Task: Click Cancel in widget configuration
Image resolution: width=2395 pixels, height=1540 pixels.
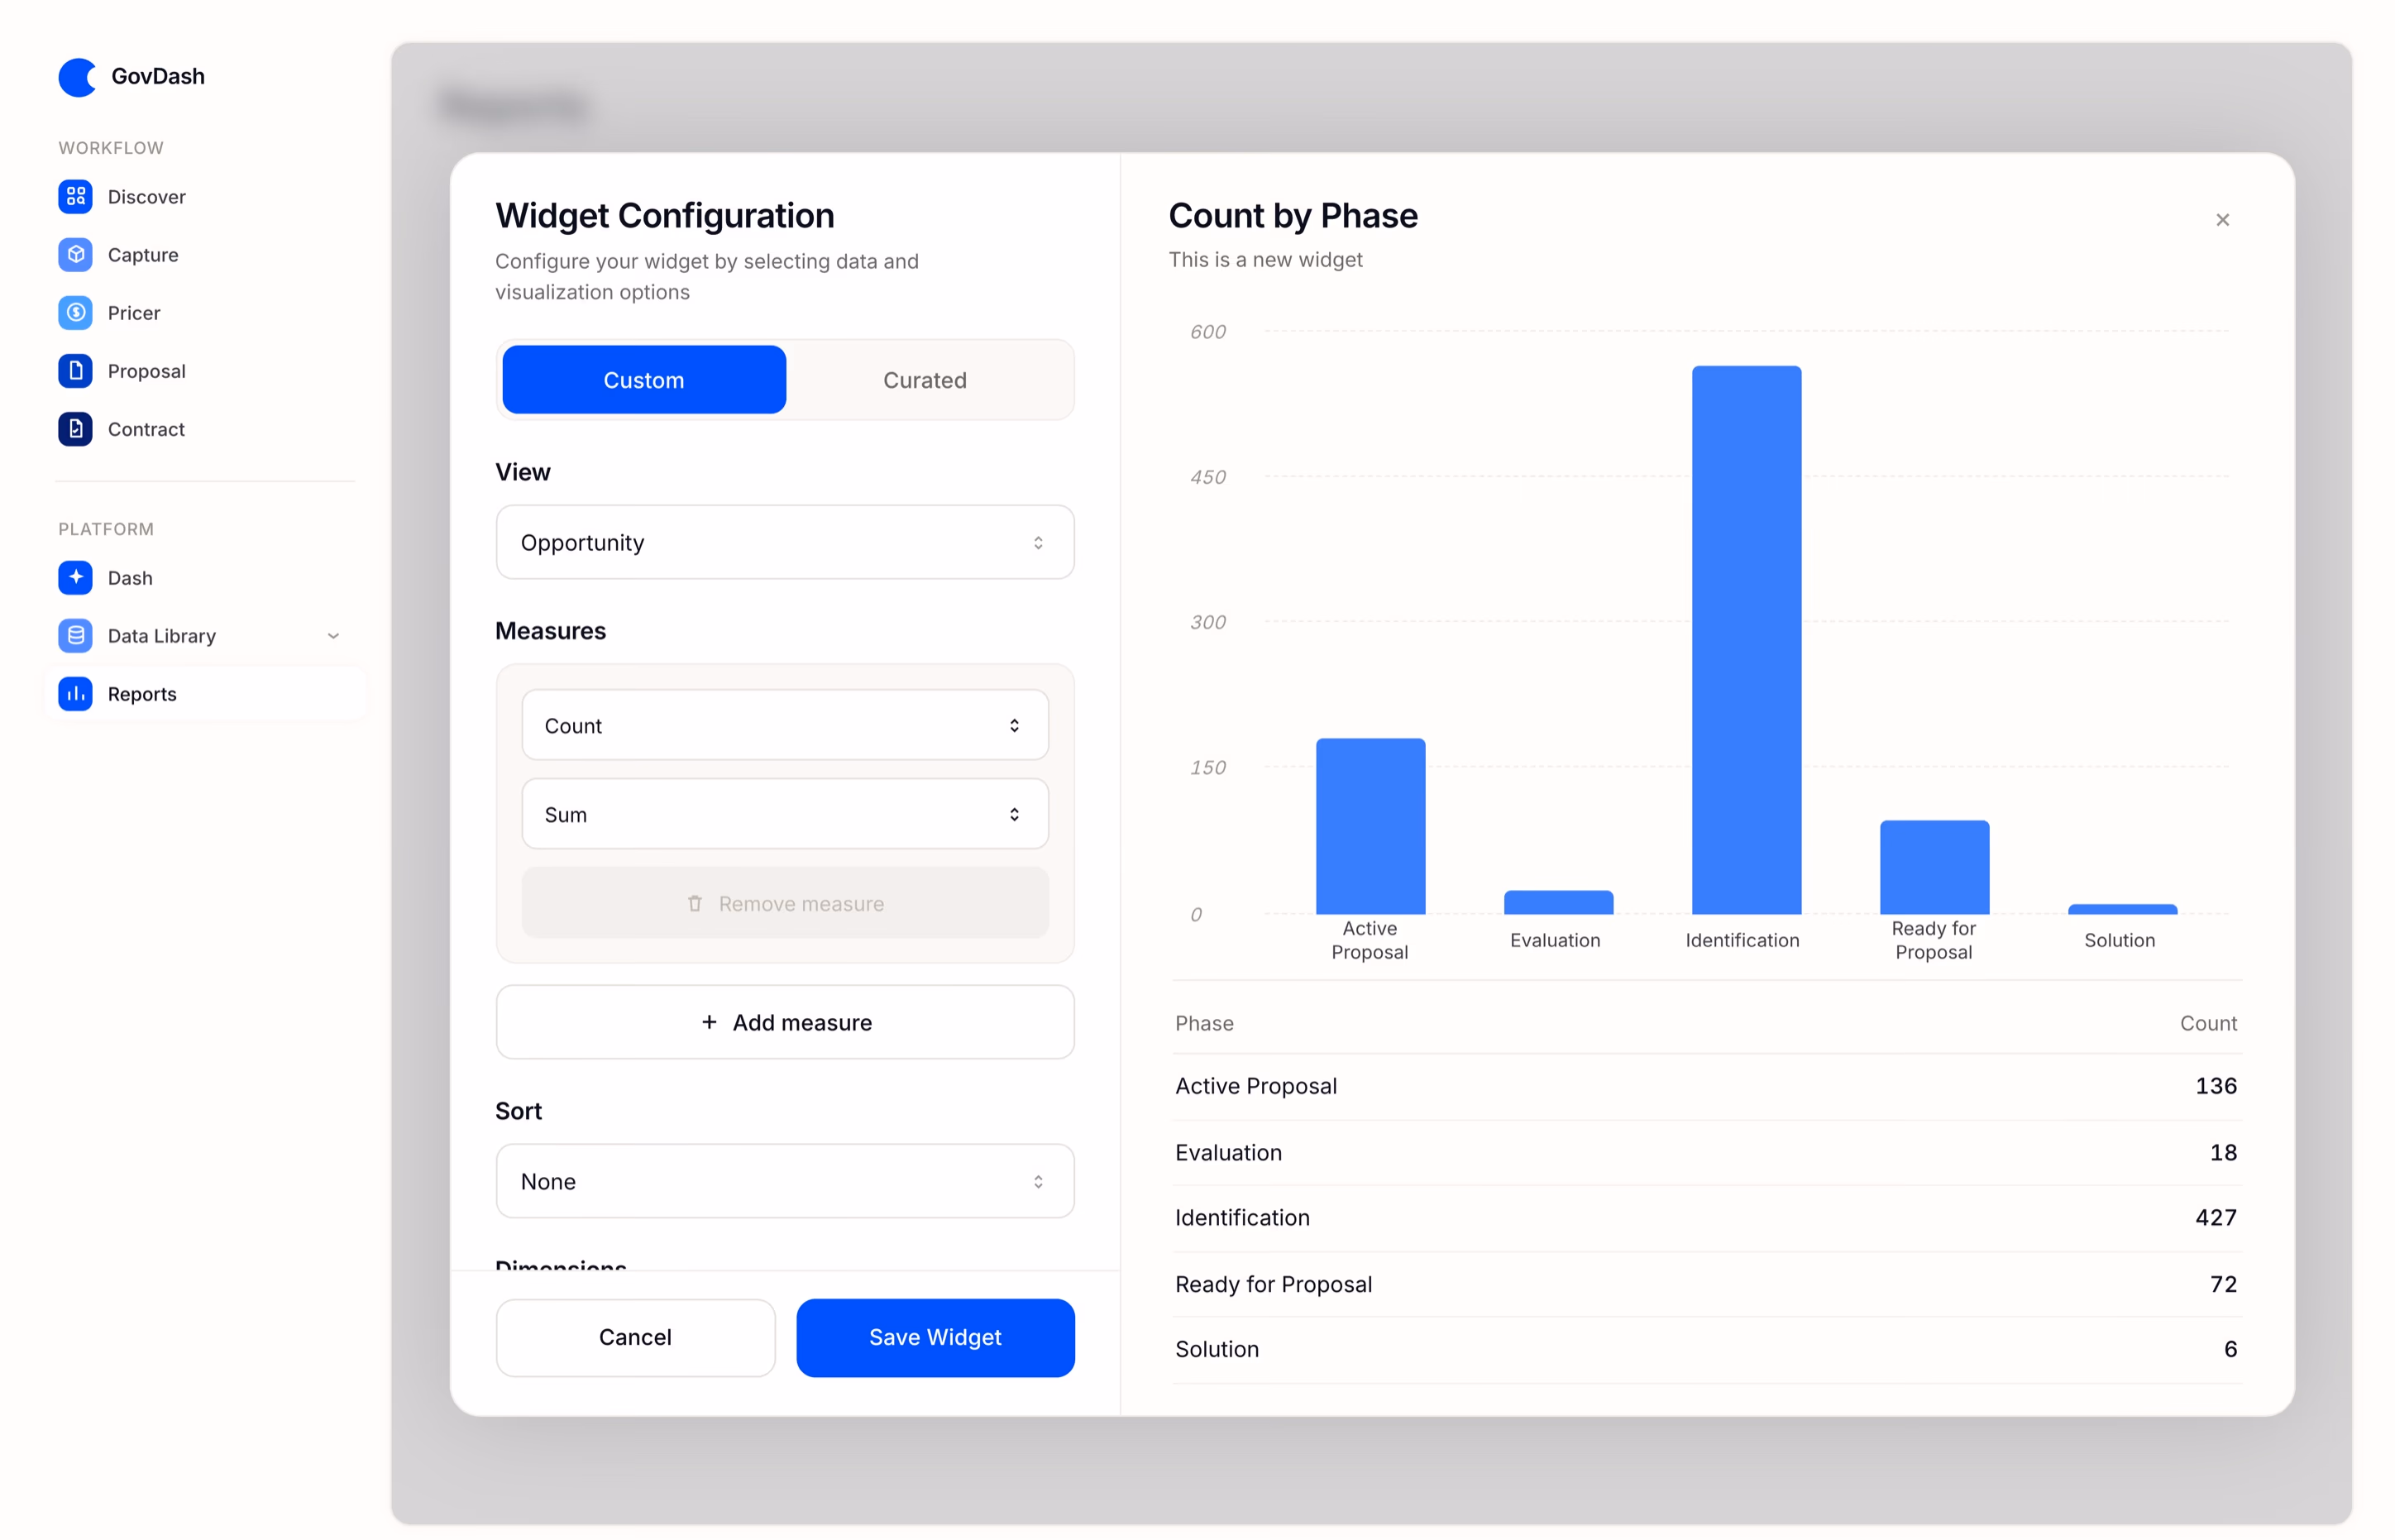Action: click(635, 1338)
